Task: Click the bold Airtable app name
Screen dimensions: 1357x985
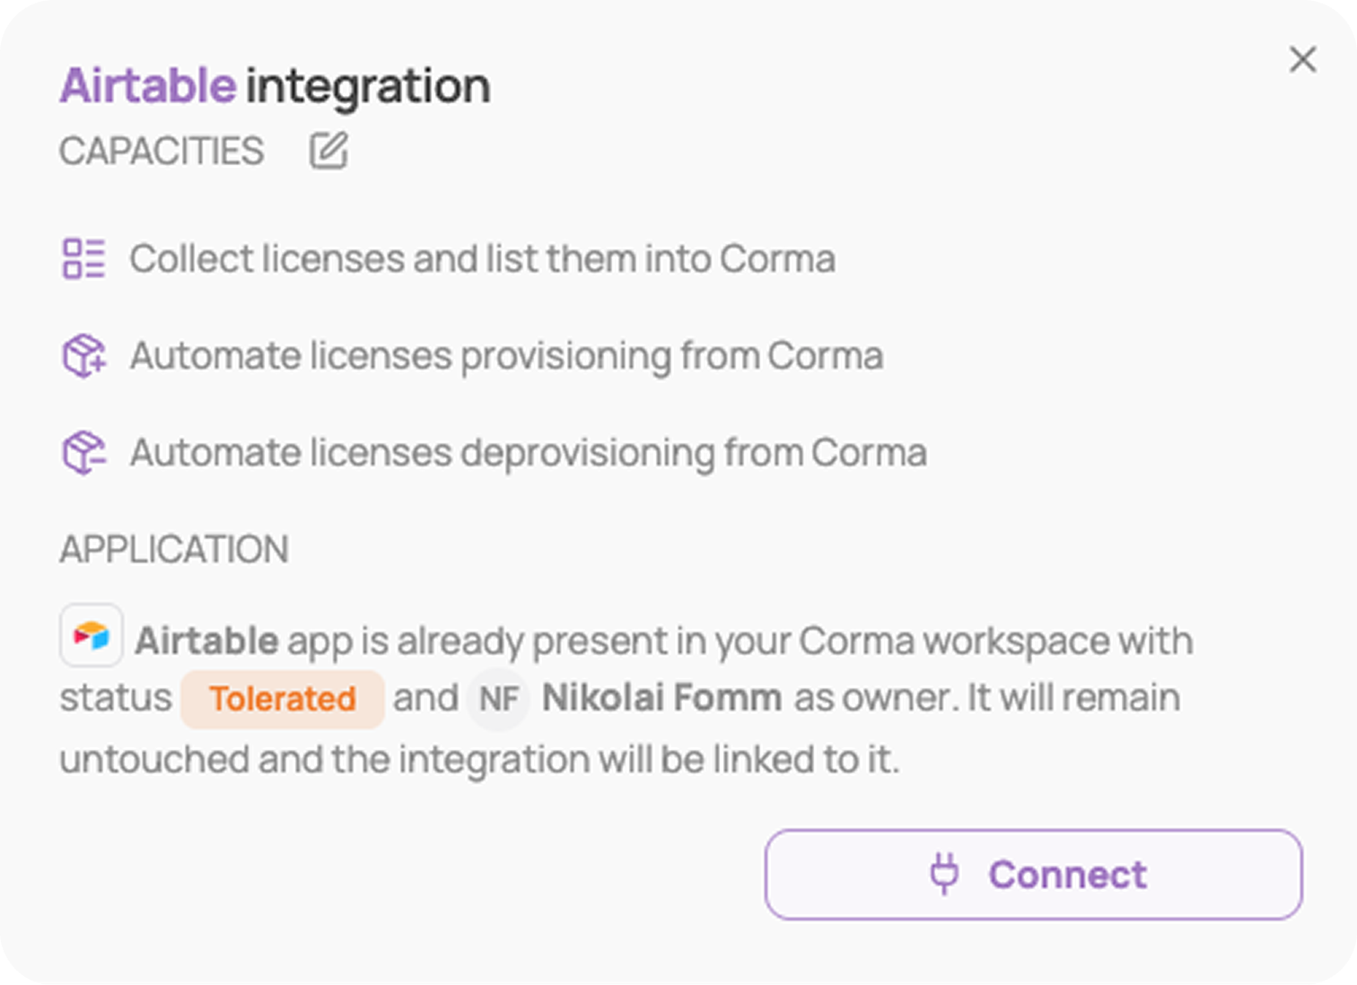Action: [206, 641]
